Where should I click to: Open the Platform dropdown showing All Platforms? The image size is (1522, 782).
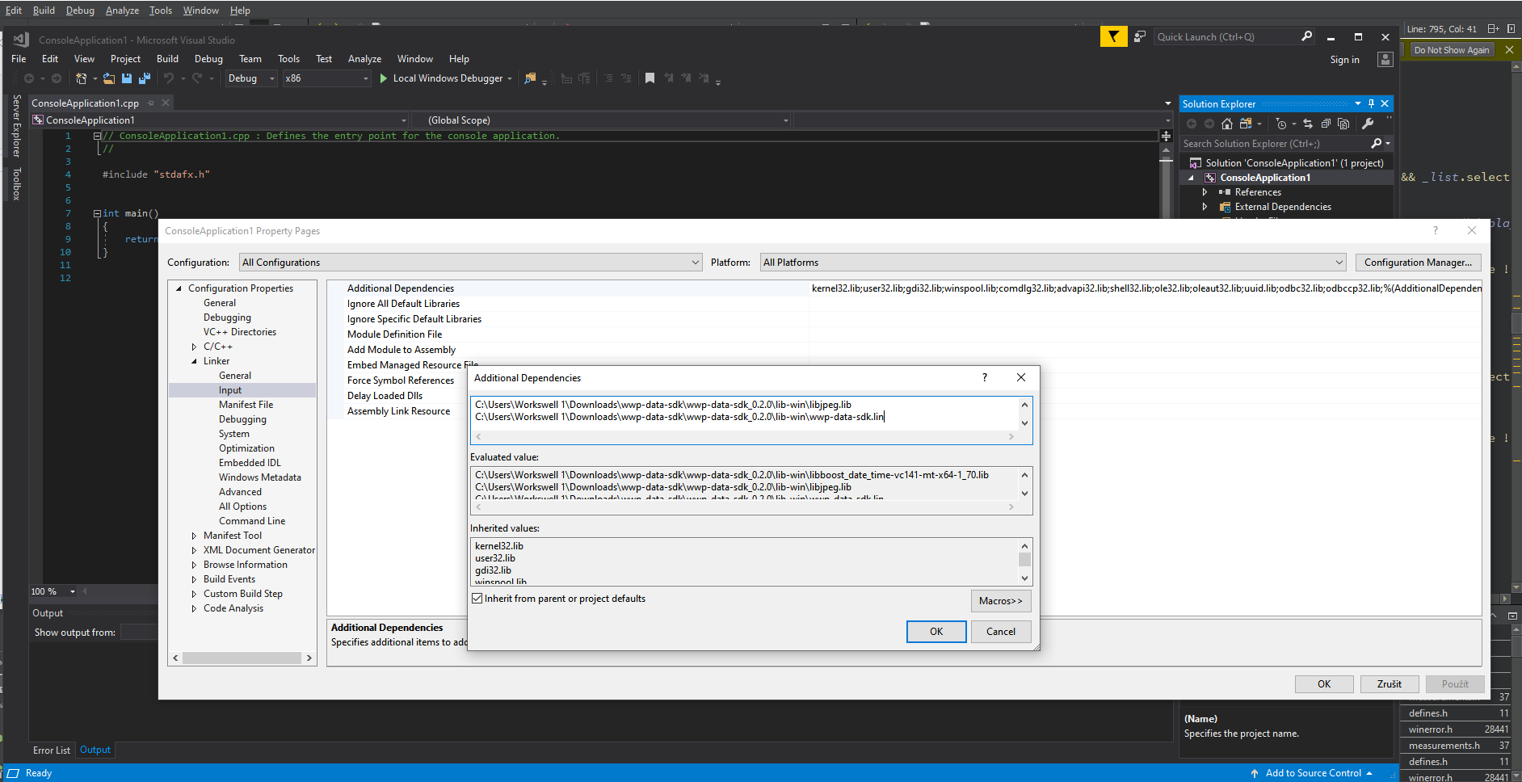click(1053, 263)
